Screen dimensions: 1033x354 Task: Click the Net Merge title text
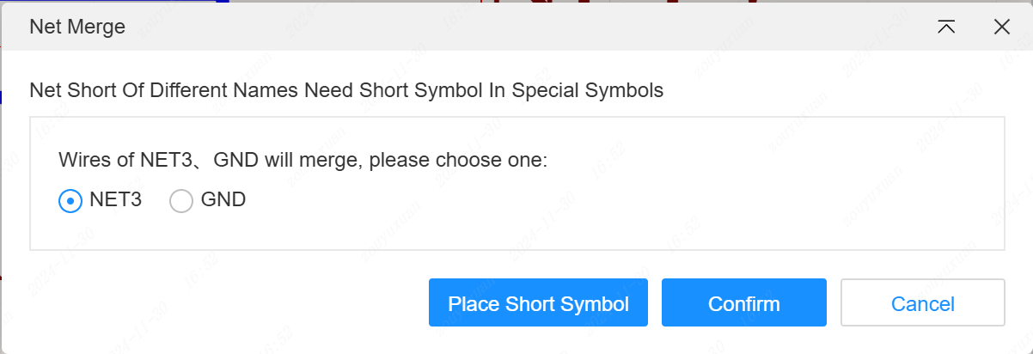pos(77,27)
